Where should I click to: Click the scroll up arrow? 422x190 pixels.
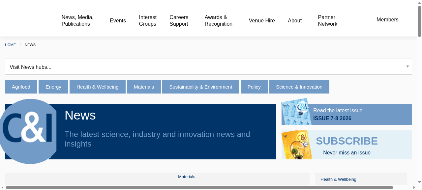[420, 2]
